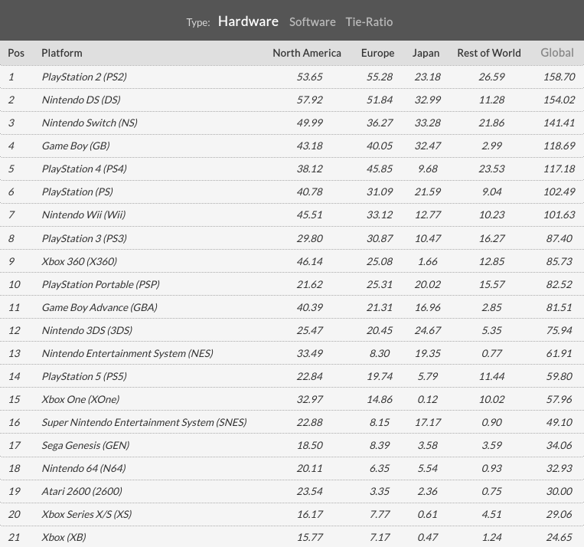Click Xbox Series X/S global 29.06
Viewport: 584px width, 547px height.
click(559, 514)
